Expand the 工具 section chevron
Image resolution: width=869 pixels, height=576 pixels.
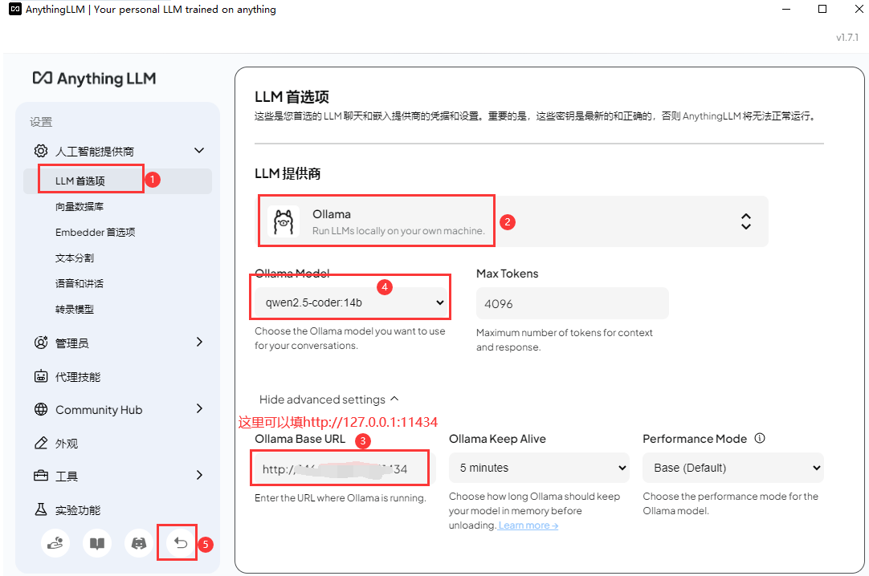[x=199, y=475]
